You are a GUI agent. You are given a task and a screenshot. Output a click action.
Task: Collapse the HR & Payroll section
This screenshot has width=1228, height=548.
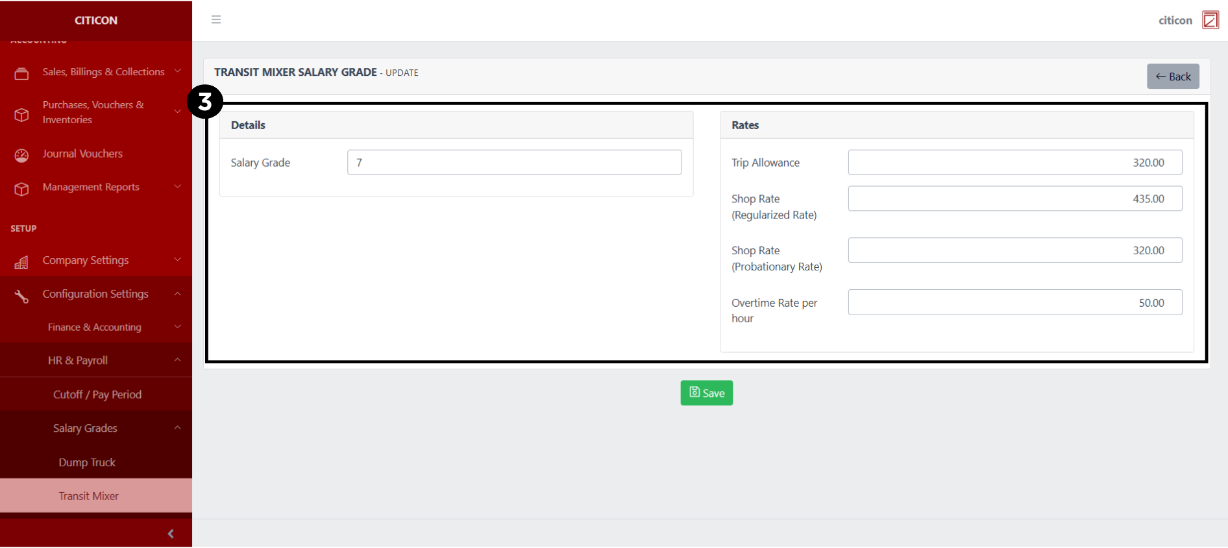(x=177, y=360)
